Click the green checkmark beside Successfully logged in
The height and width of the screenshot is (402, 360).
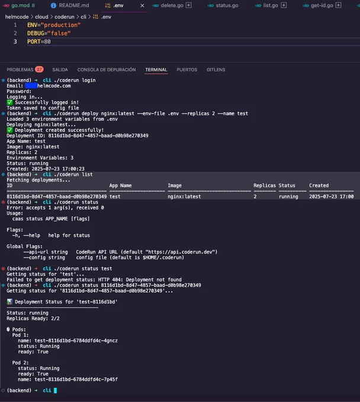[x=9, y=102]
